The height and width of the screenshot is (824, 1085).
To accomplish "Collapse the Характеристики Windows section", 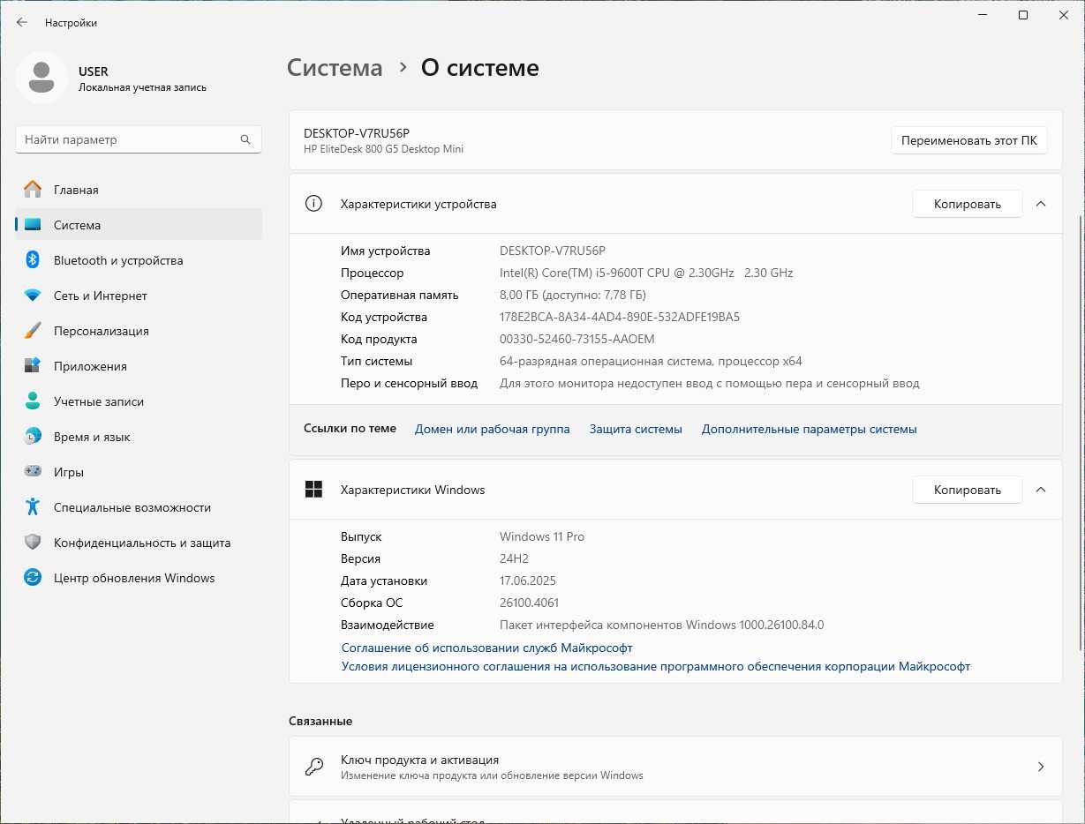I will [1041, 490].
